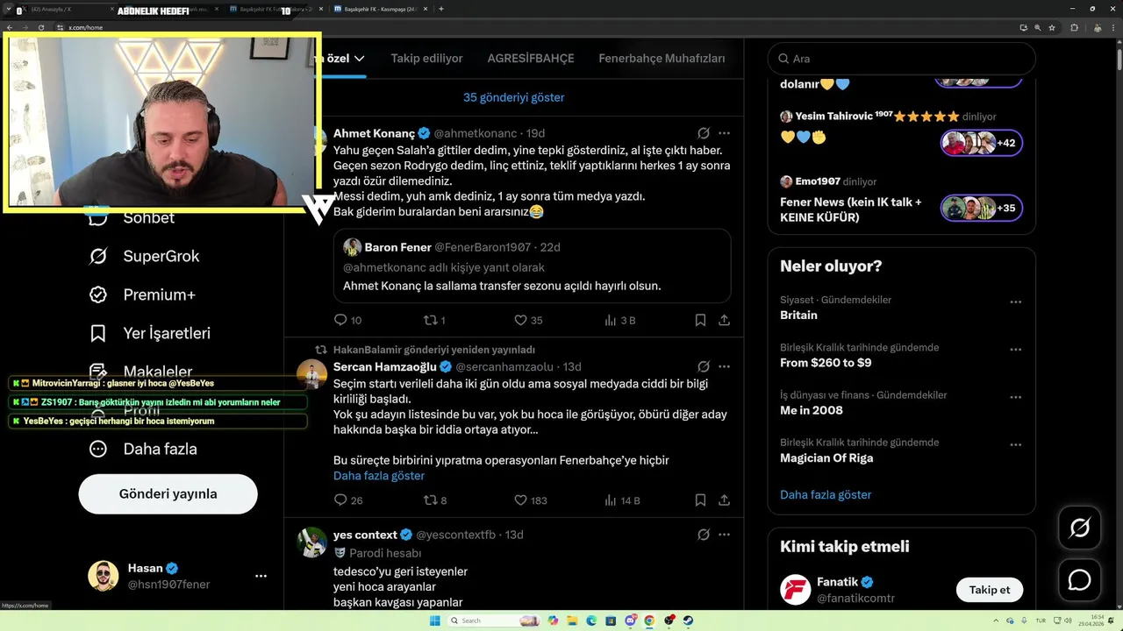Show 35 gönderiyi göster new posts

pos(514,97)
